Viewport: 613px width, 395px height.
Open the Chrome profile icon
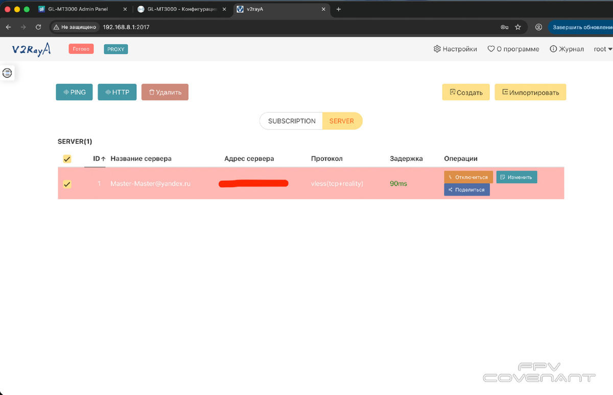[x=538, y=27]
